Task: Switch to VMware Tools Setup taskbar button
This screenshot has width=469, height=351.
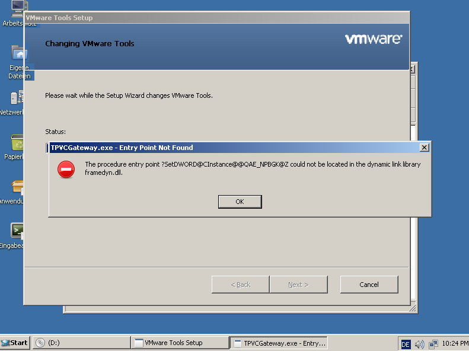Action: (180, 343)
